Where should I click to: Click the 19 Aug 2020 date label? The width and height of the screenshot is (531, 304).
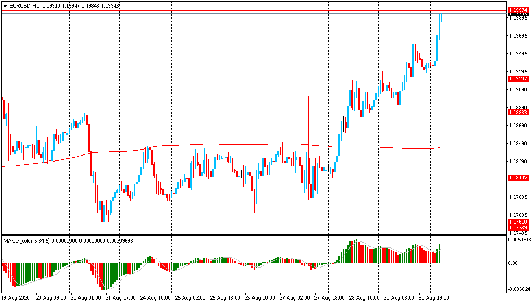(15, 298)
